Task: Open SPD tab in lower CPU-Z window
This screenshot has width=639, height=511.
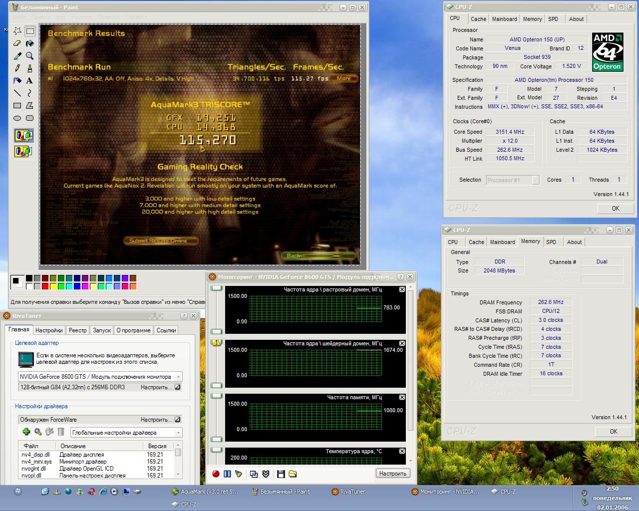Action: (x=551, y=242)
